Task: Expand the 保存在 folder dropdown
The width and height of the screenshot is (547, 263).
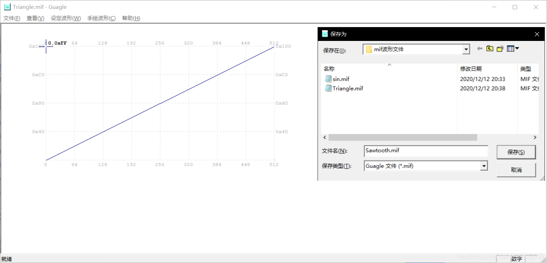Action: (x=466, y=49)
